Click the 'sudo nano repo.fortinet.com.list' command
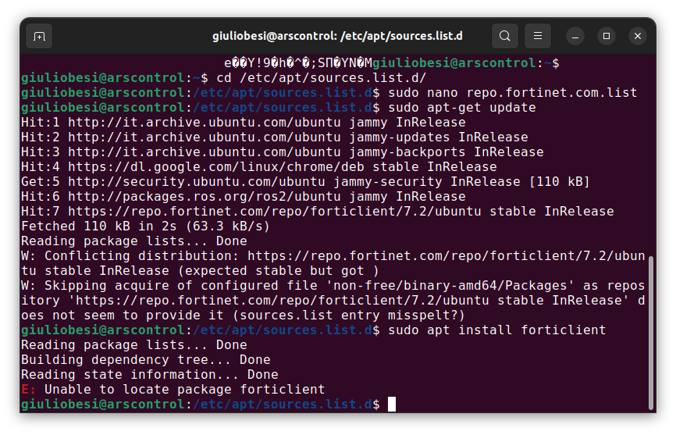The width and height of the screenshot is (676, 435). click(x=513, y=93)
